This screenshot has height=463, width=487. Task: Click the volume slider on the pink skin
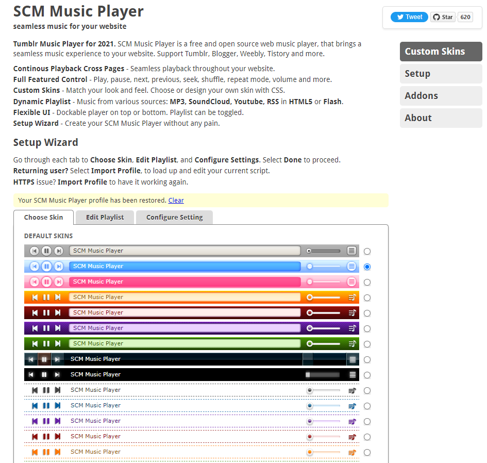click(323, 282)
